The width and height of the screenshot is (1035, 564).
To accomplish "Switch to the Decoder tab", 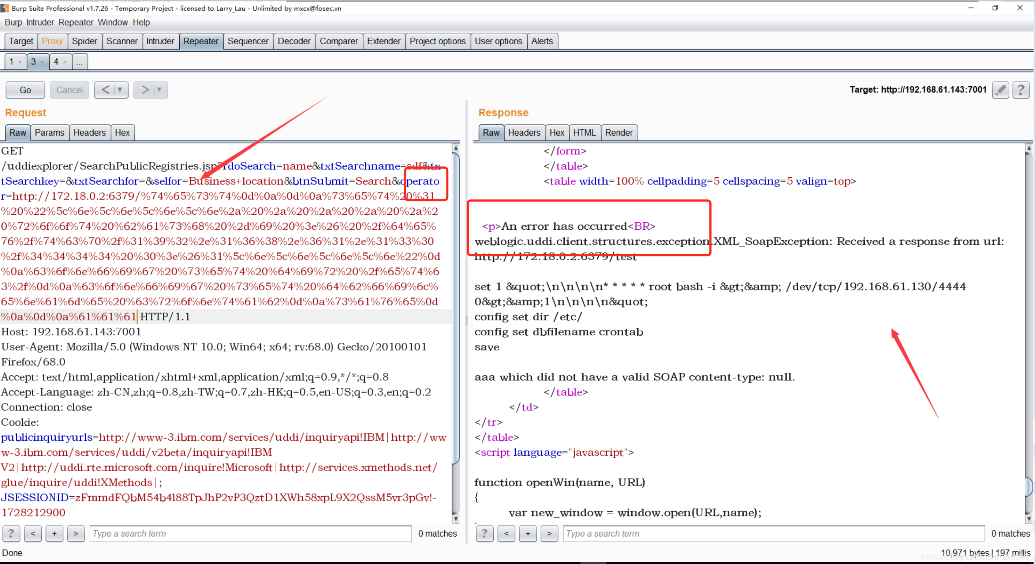I will [294, 41].
